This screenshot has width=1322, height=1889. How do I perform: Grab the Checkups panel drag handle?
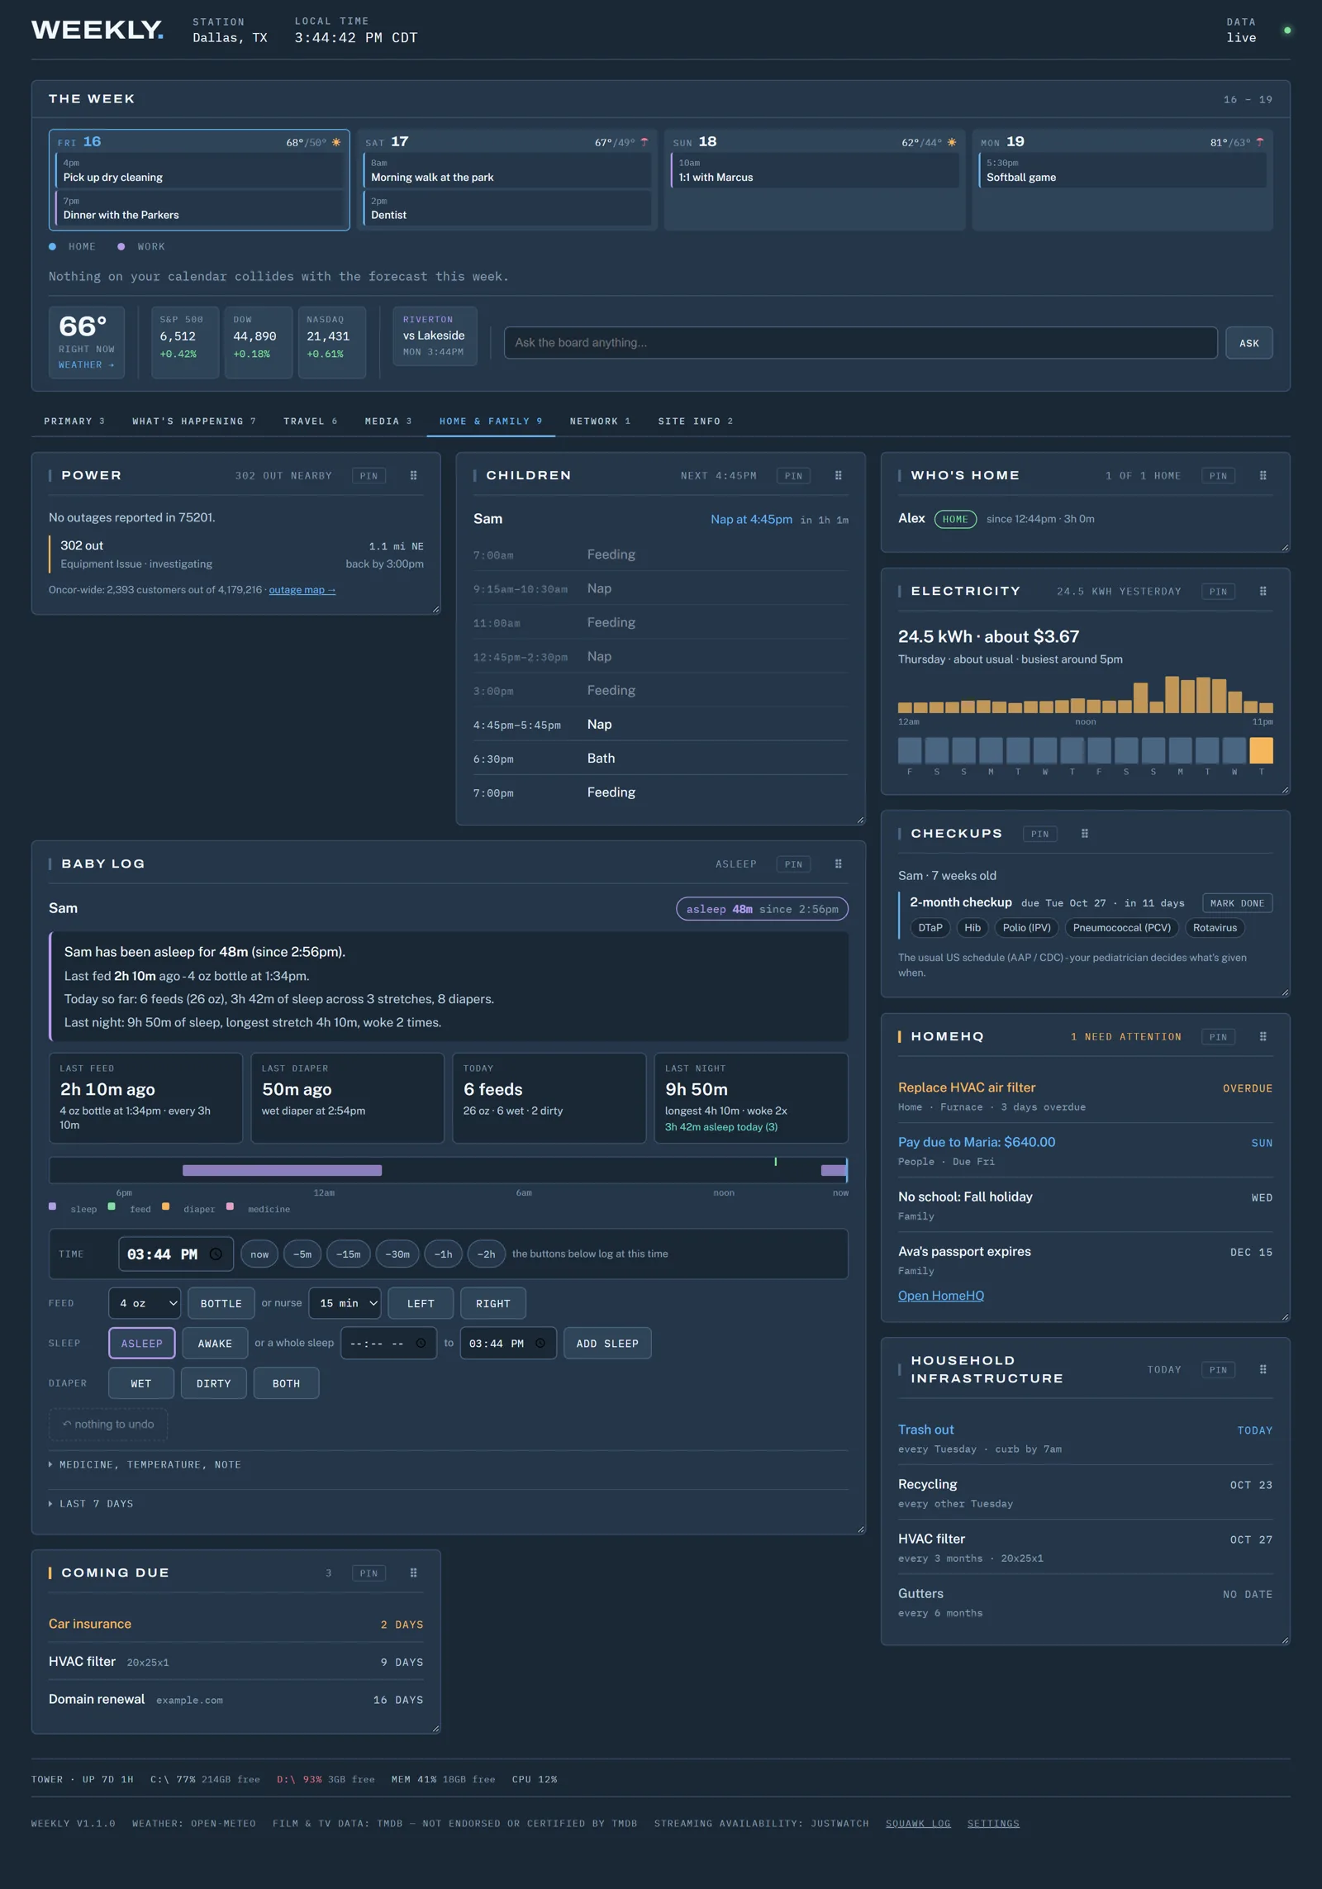pos(1085,834)
